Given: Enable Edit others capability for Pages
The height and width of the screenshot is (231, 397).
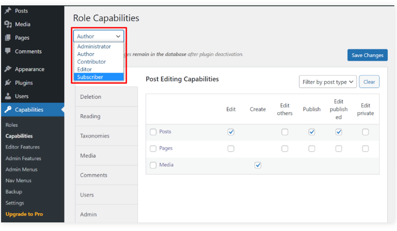Looking at the screenshot, I should [284, 149].
